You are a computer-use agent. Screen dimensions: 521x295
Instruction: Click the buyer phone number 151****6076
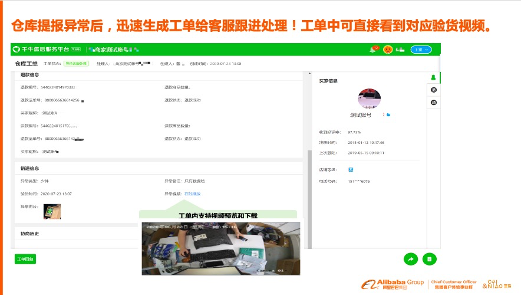pyautogui.click(x=359, y=181)
